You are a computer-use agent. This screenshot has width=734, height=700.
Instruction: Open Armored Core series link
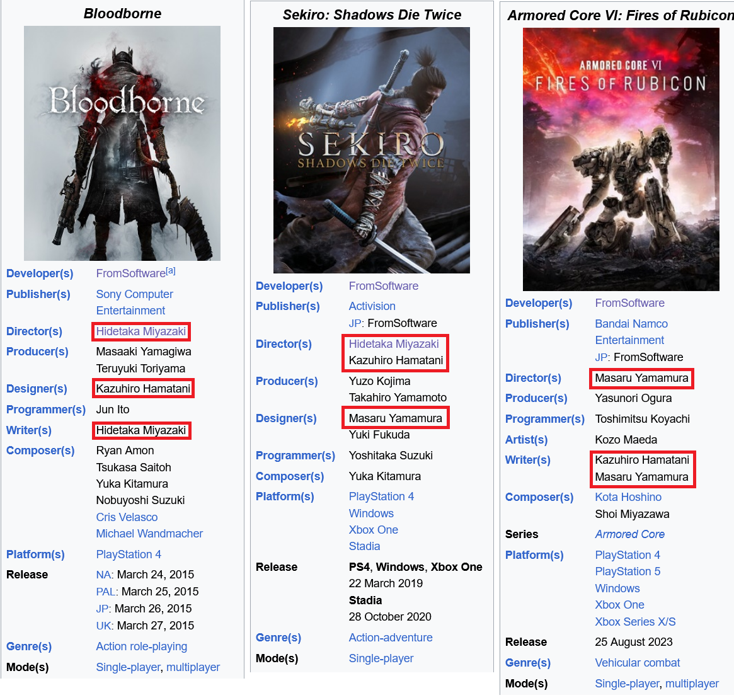click(x=629, y=534)
